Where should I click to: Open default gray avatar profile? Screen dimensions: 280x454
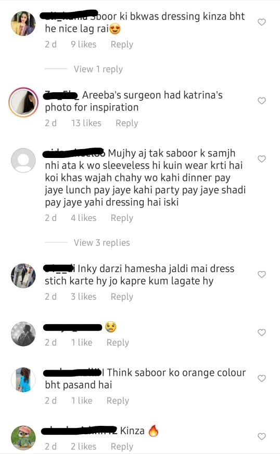(23, 160)
